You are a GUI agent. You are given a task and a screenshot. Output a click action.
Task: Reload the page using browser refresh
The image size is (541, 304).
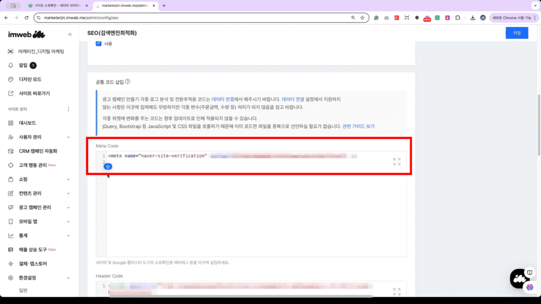point(26,17)
